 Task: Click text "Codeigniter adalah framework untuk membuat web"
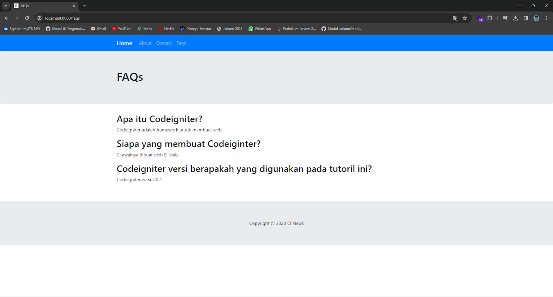tap(169, 130)
